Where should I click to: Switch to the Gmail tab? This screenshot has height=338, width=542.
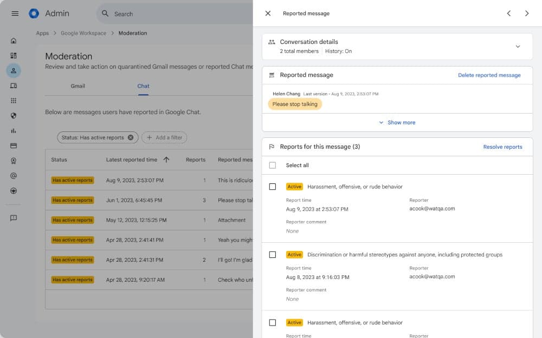click(78, 85)
